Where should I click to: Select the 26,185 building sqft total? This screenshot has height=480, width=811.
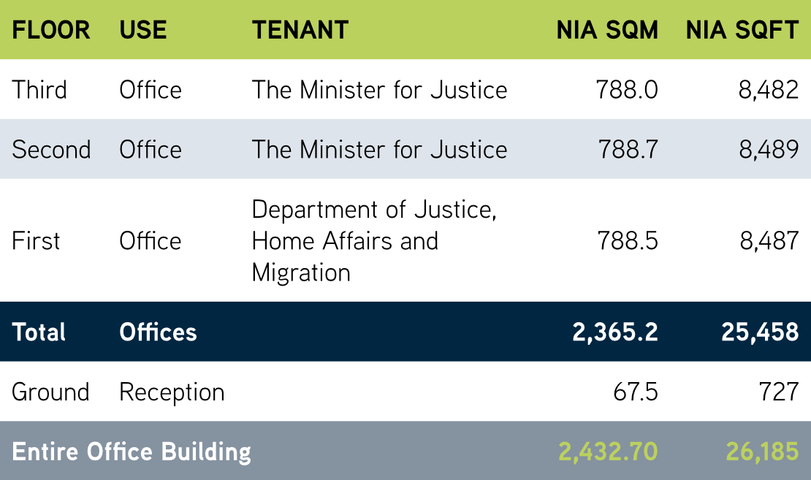click(762, 452)
